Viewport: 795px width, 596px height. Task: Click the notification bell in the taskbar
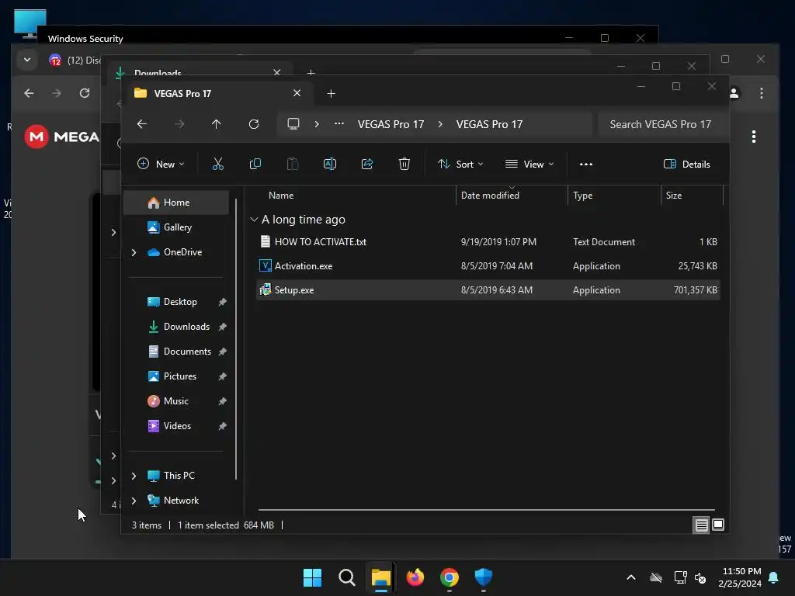(774, 577)
